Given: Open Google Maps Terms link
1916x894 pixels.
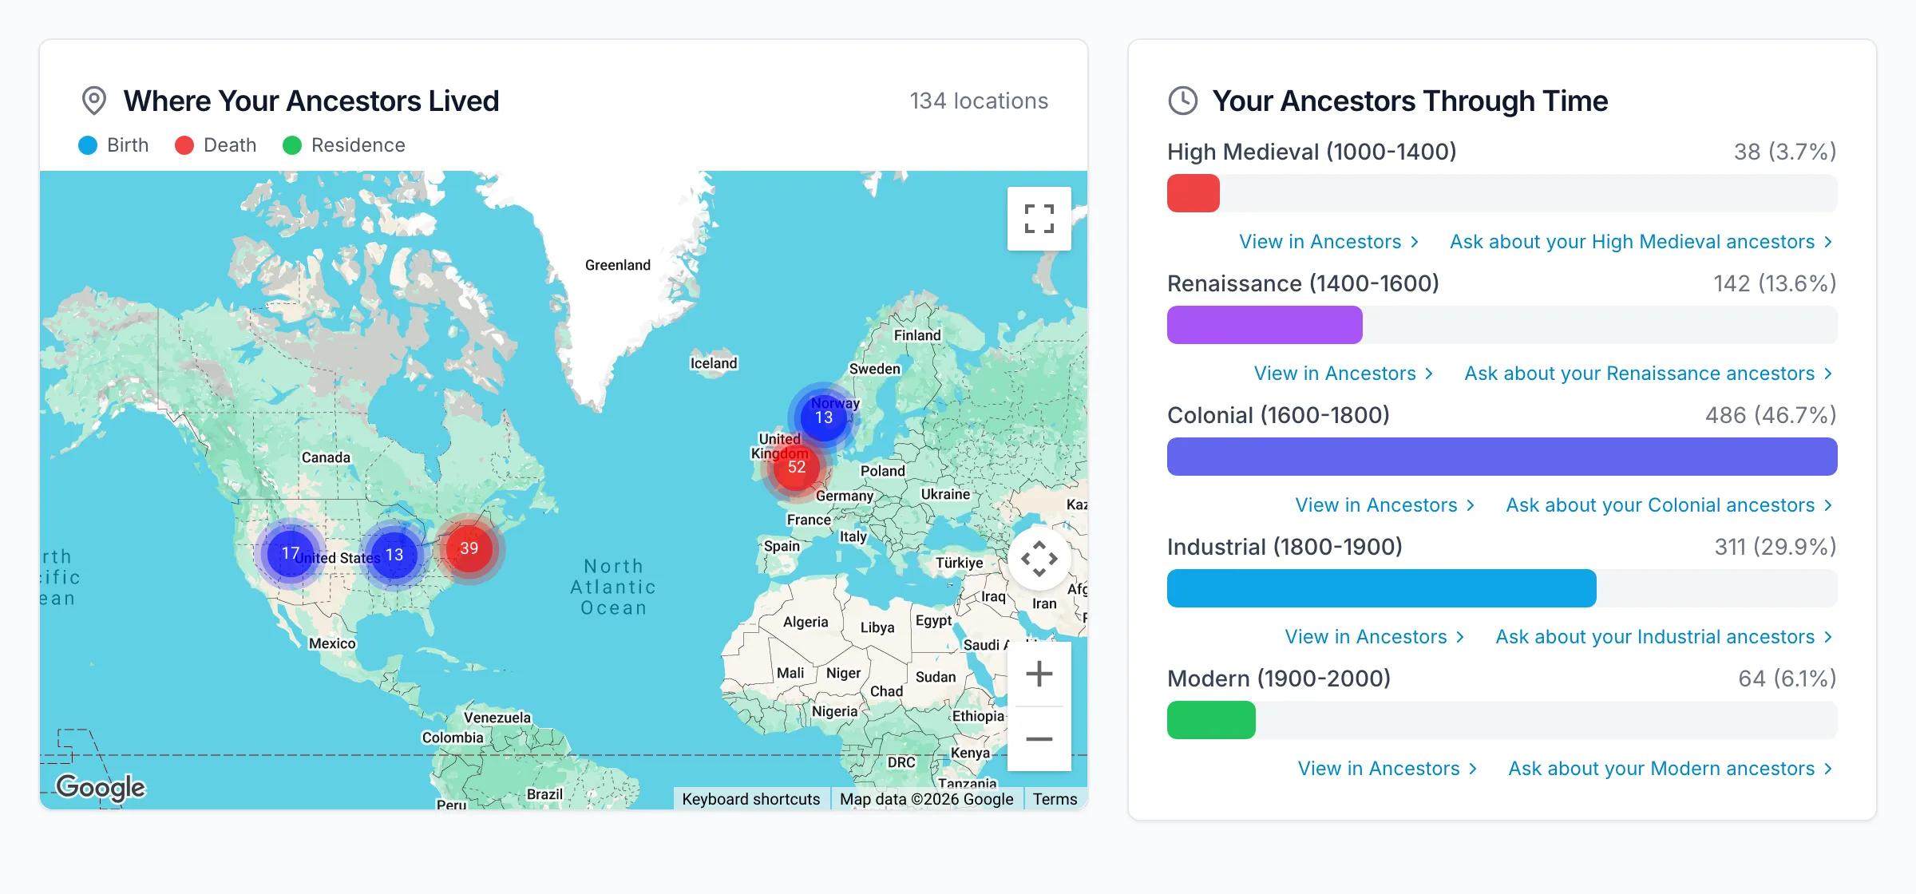Looking at the screenshot, I should pyautogui.click(x=1055, y=799).
